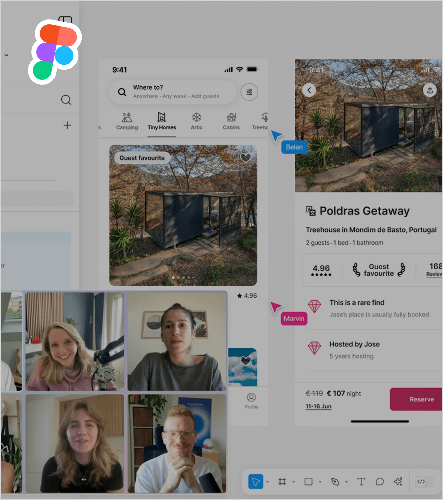This screenshot has height=500, width=443.
Task: Select the Pen tool
Action: [335, 482]
